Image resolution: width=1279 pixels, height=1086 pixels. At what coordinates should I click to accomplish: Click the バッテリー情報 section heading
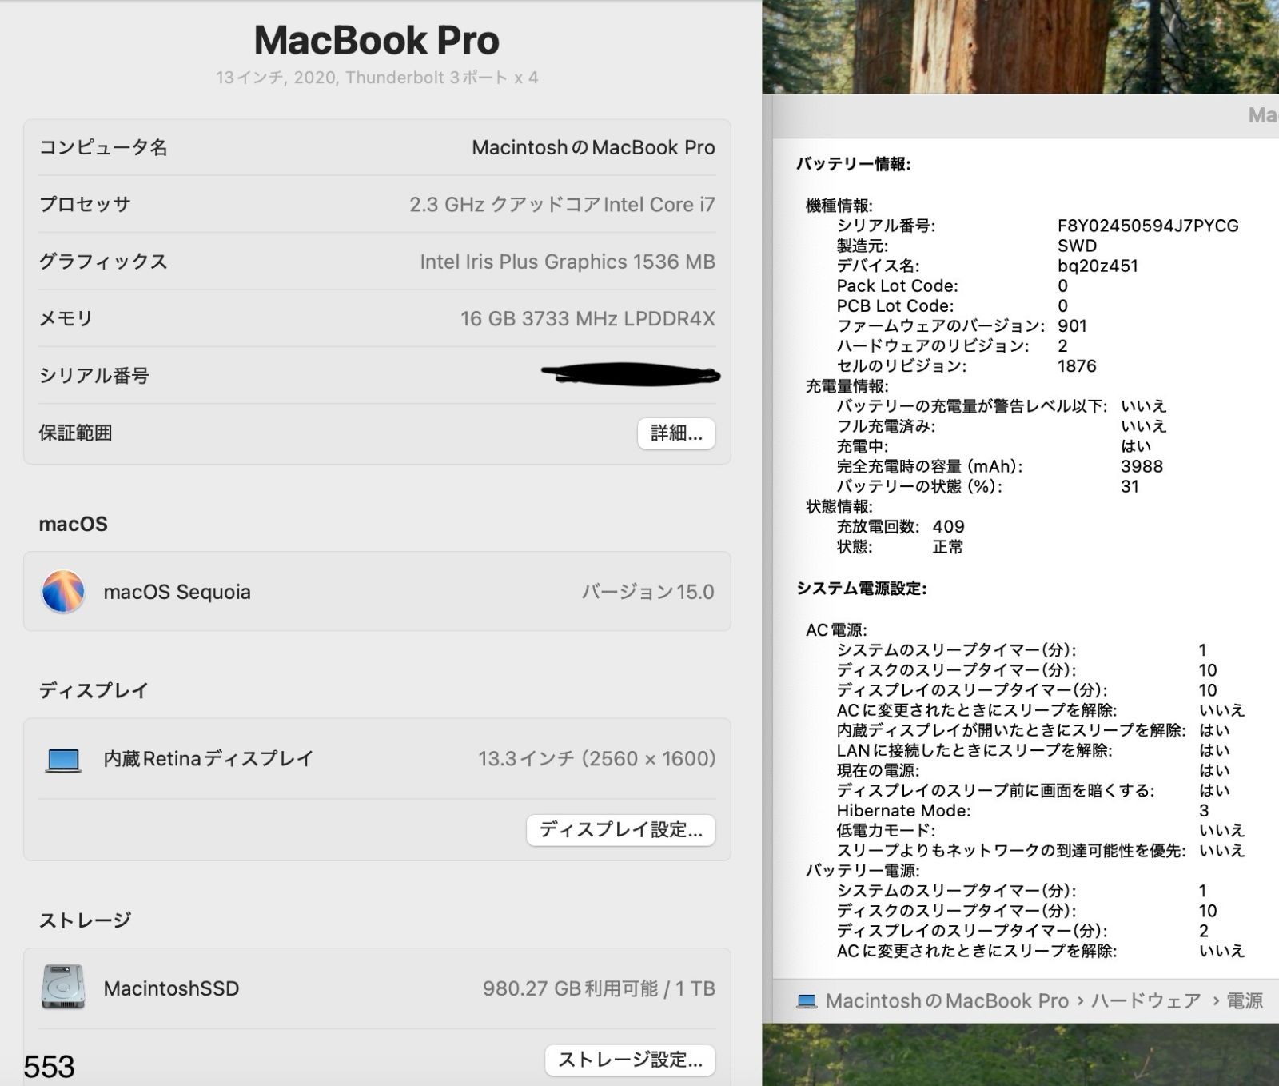click(853, 164)
